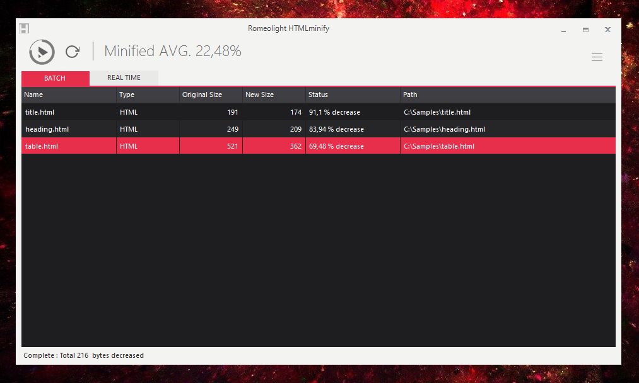The image size is (639, 383).
Task: Maximize the HTMLminify window
Action: pos(585,30)
